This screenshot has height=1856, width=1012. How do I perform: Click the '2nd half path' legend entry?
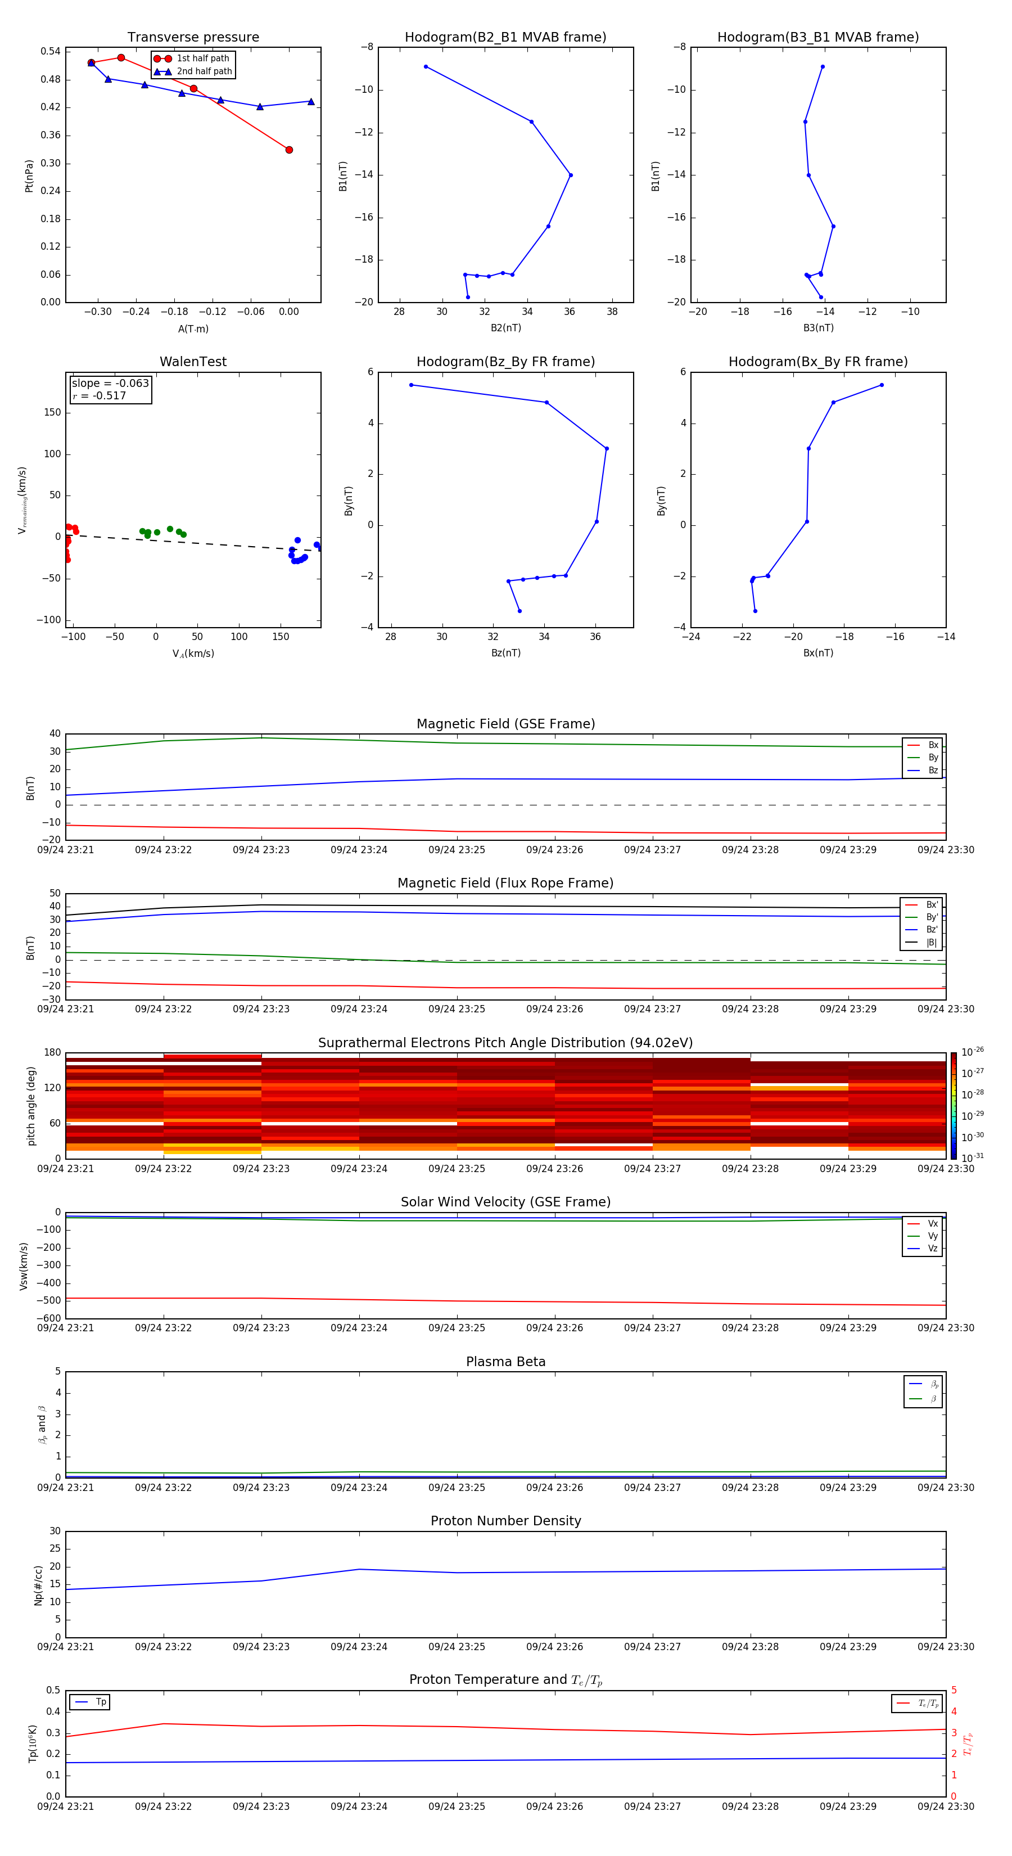click(x=193, y=71)
